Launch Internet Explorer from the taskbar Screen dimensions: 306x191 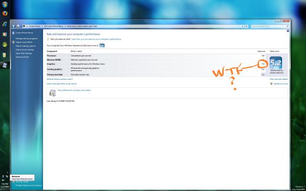pos(5,24)
